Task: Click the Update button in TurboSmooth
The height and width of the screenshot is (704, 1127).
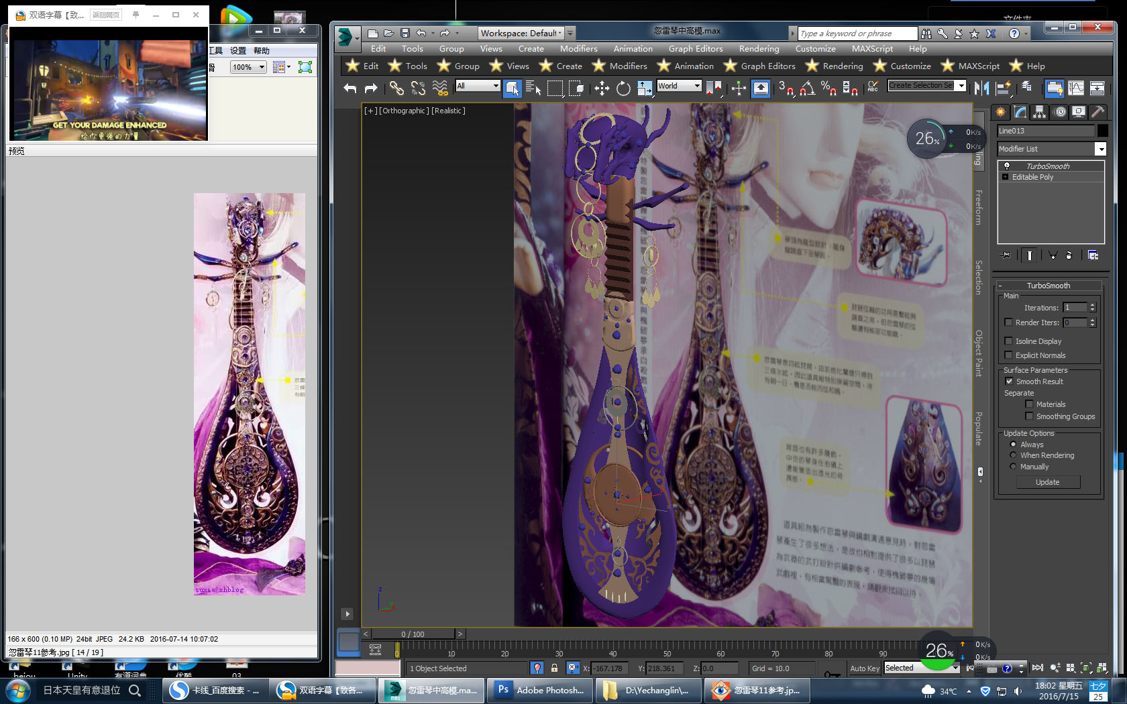Action: click(x=1048, y=482)
